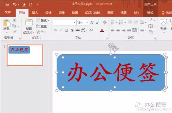Change text direction
This screenshot has width=172, height=113.
pos(152,20)
